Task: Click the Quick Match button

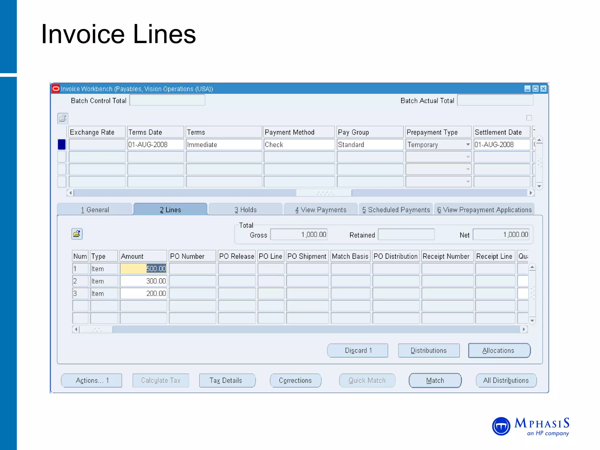Action: click(x=367, y=380)
